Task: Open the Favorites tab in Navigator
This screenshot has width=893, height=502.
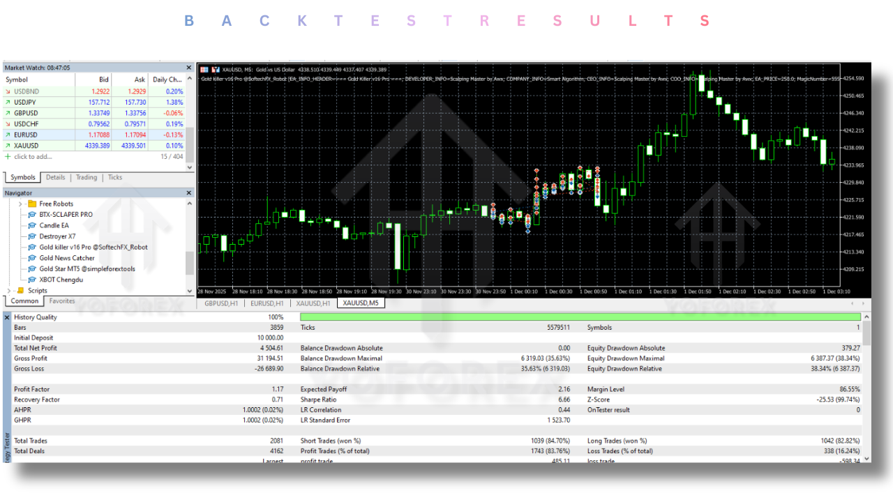Action: 61,301
